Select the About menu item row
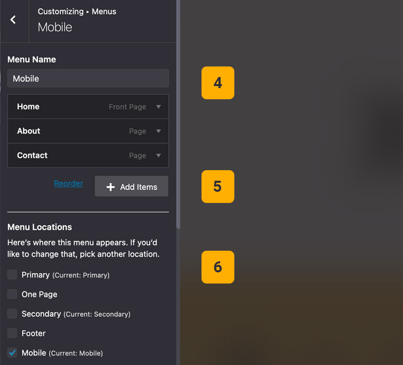403x365 pixels. click(x=60, y=131)
